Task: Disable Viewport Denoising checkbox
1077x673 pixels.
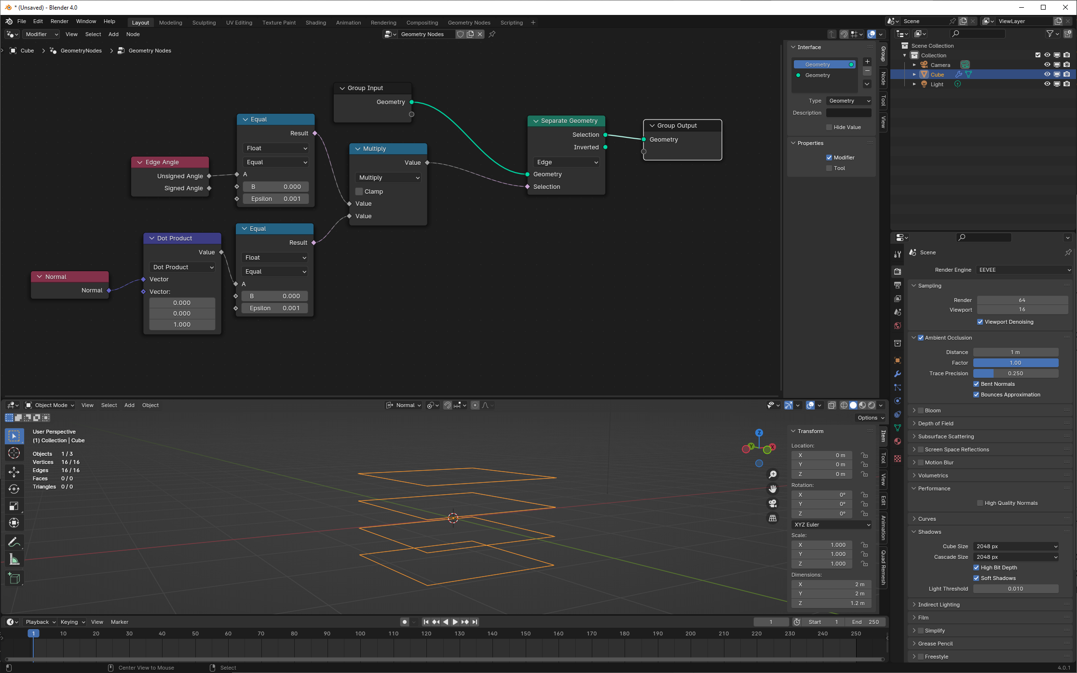Action: [x=980, y=322]
